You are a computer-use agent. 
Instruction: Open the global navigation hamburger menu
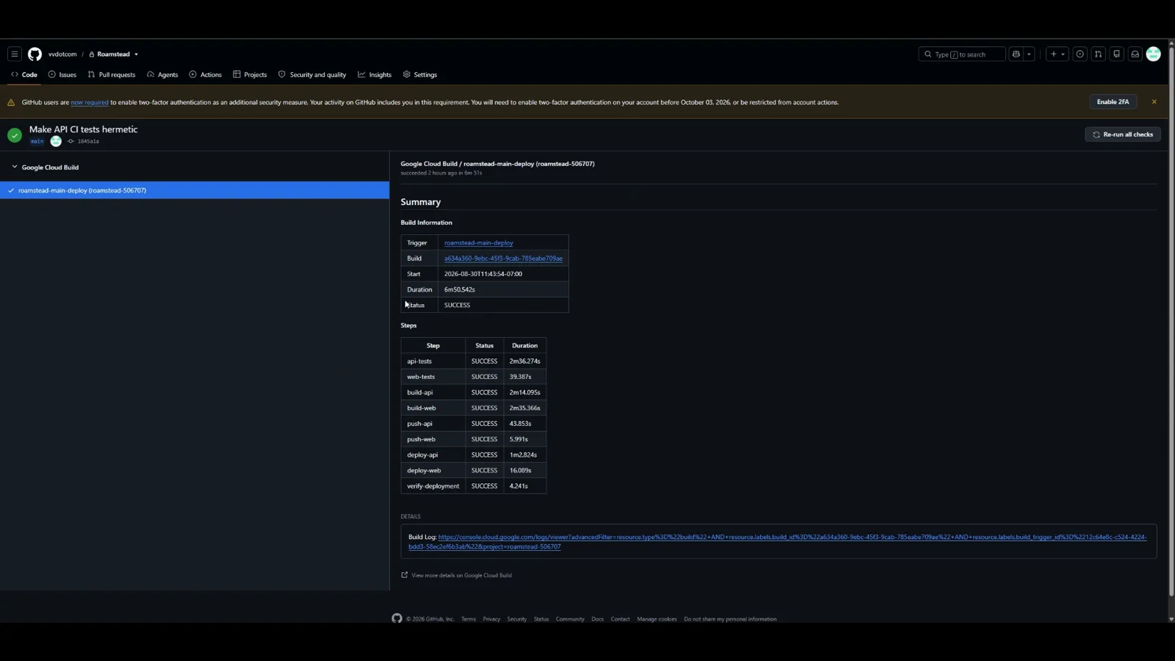tap(14, 54)
